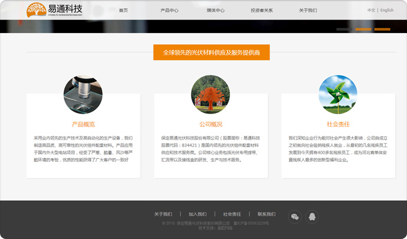The height and width of the screenshot is (239, 407).
Task: Open the QQ penguin icon in footer
Action: click(x=312, y=217)
